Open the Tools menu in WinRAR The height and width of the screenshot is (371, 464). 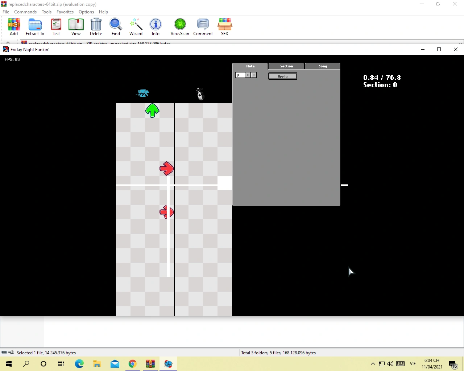tap(46, 12)
